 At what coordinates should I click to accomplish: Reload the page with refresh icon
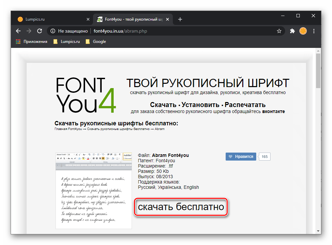[x=40, y=31]
